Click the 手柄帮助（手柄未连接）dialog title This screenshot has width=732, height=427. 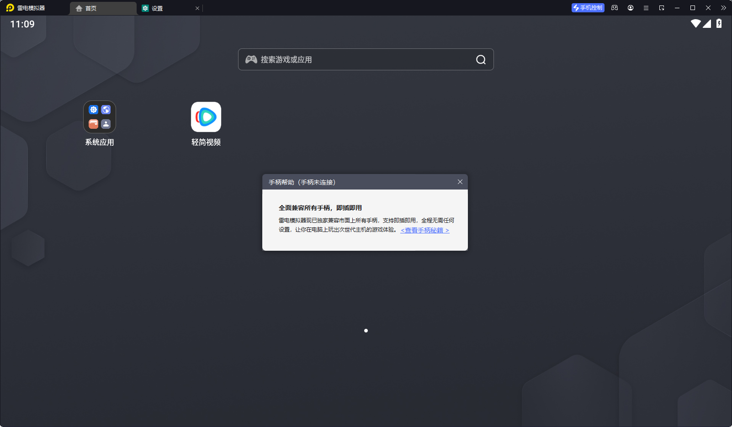pos(302,182)
